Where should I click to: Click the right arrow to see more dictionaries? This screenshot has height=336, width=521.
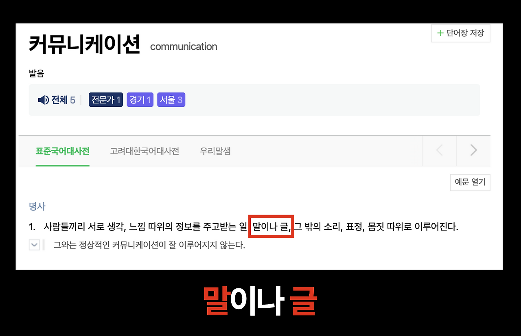point(473,150)
